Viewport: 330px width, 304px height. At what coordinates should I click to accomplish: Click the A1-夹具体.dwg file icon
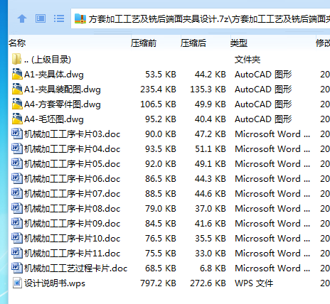17,74
